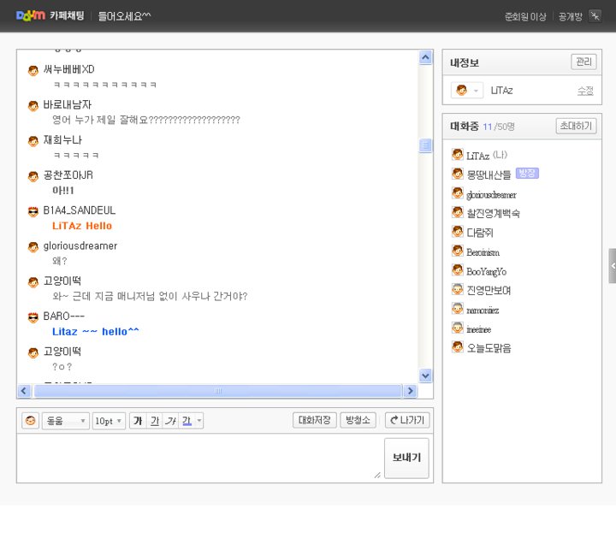
Task: Click participant name Beroinism
Action: (x=483, y=251)
